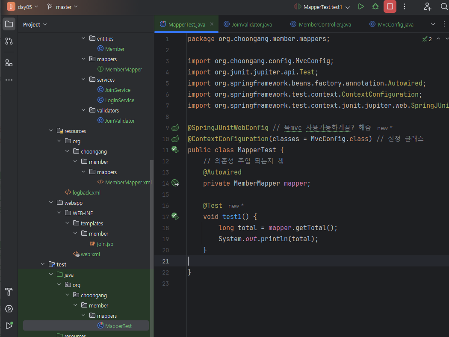Close the MapperTest.java tab
This screenshot has height=337, width=449.
pyautogui.click(x=212, y=24)
